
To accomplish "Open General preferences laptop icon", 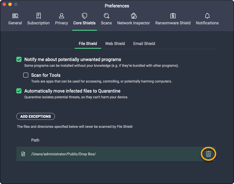I will (x=15, y=16).
